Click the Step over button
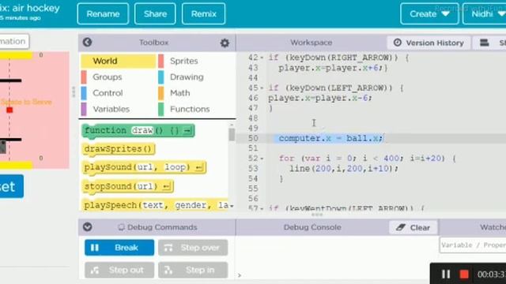 (x=193, y=248)
